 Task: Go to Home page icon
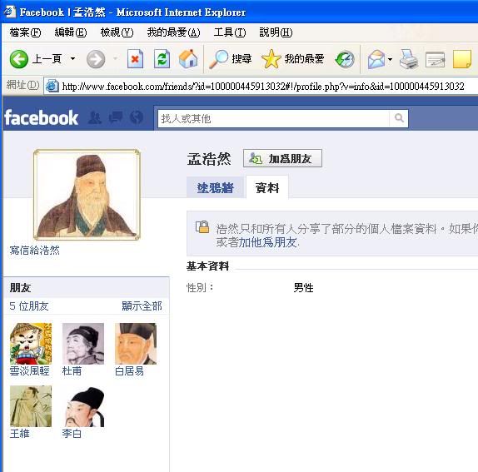(188, 58)
